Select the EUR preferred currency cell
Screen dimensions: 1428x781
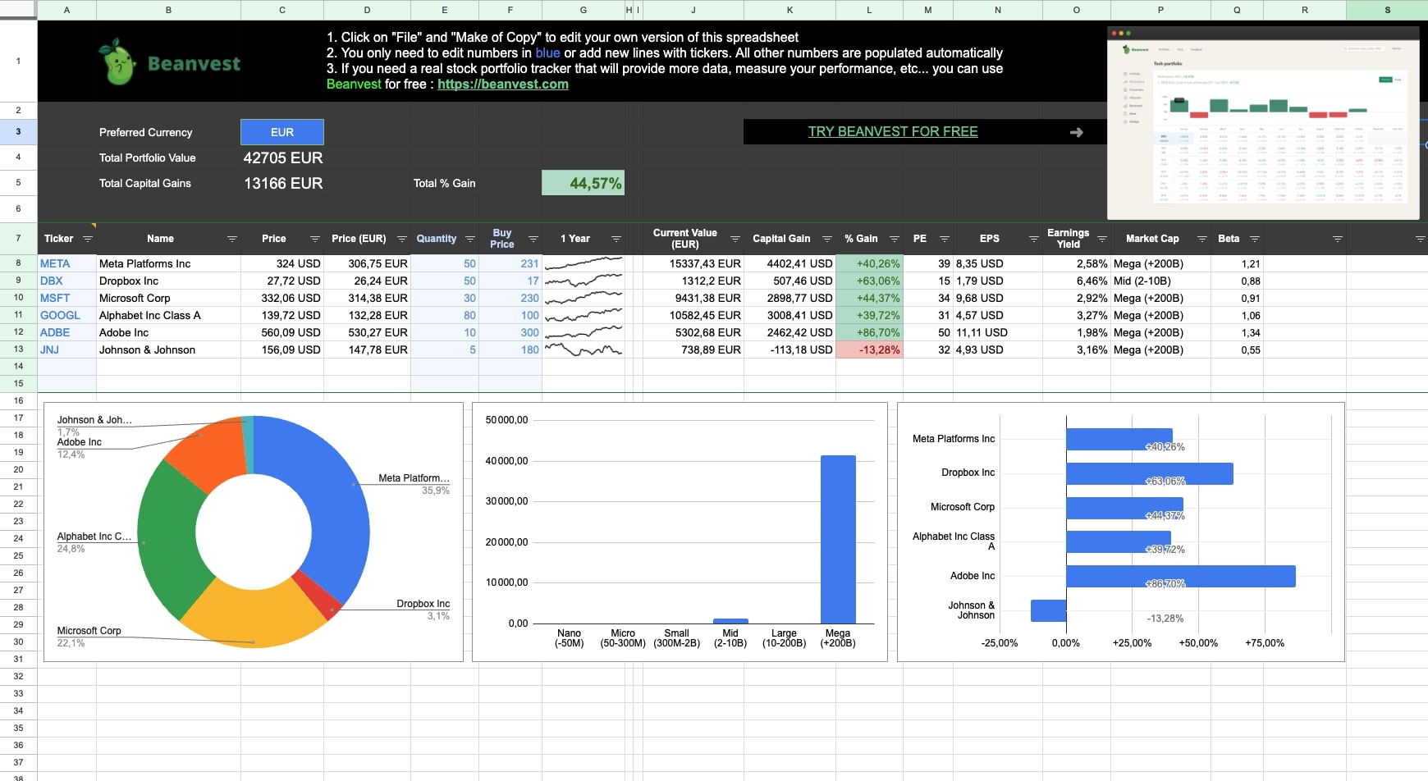tap(282, 132)
